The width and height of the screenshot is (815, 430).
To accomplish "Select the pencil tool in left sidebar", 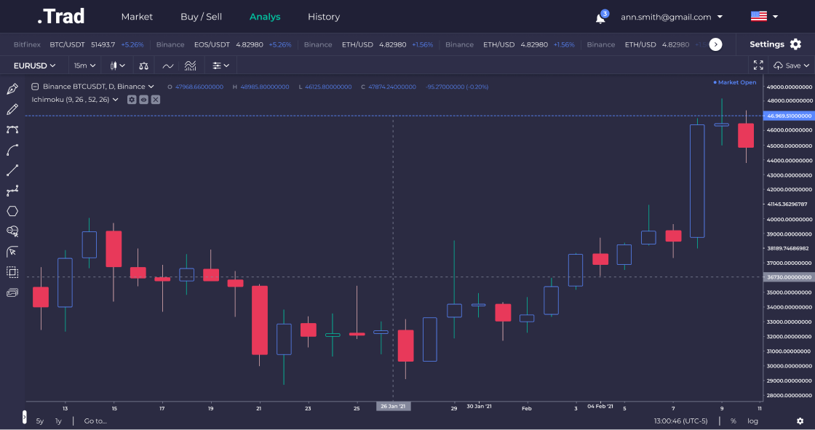I will pos(12,109).
